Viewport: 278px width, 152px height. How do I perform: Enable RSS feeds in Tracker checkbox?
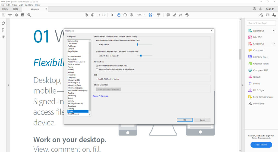click(x=97, y=79)
